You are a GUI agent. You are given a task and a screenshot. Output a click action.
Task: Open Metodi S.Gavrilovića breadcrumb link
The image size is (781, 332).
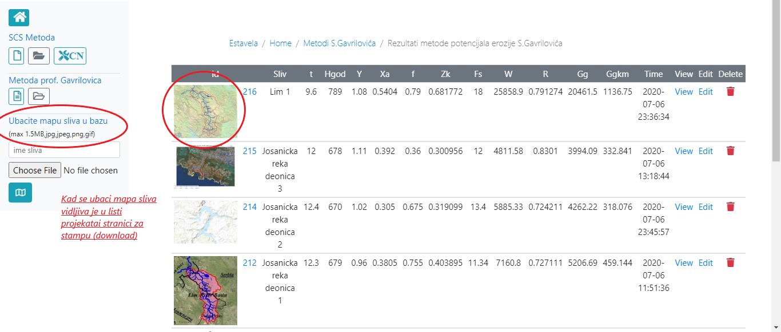340,43
